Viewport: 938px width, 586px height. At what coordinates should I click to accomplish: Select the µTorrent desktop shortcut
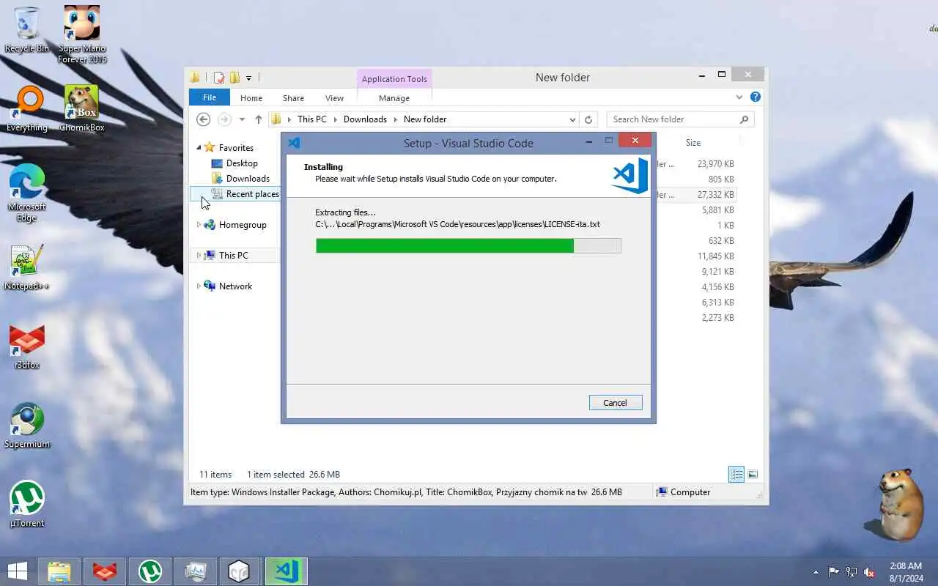pos(27,505)
